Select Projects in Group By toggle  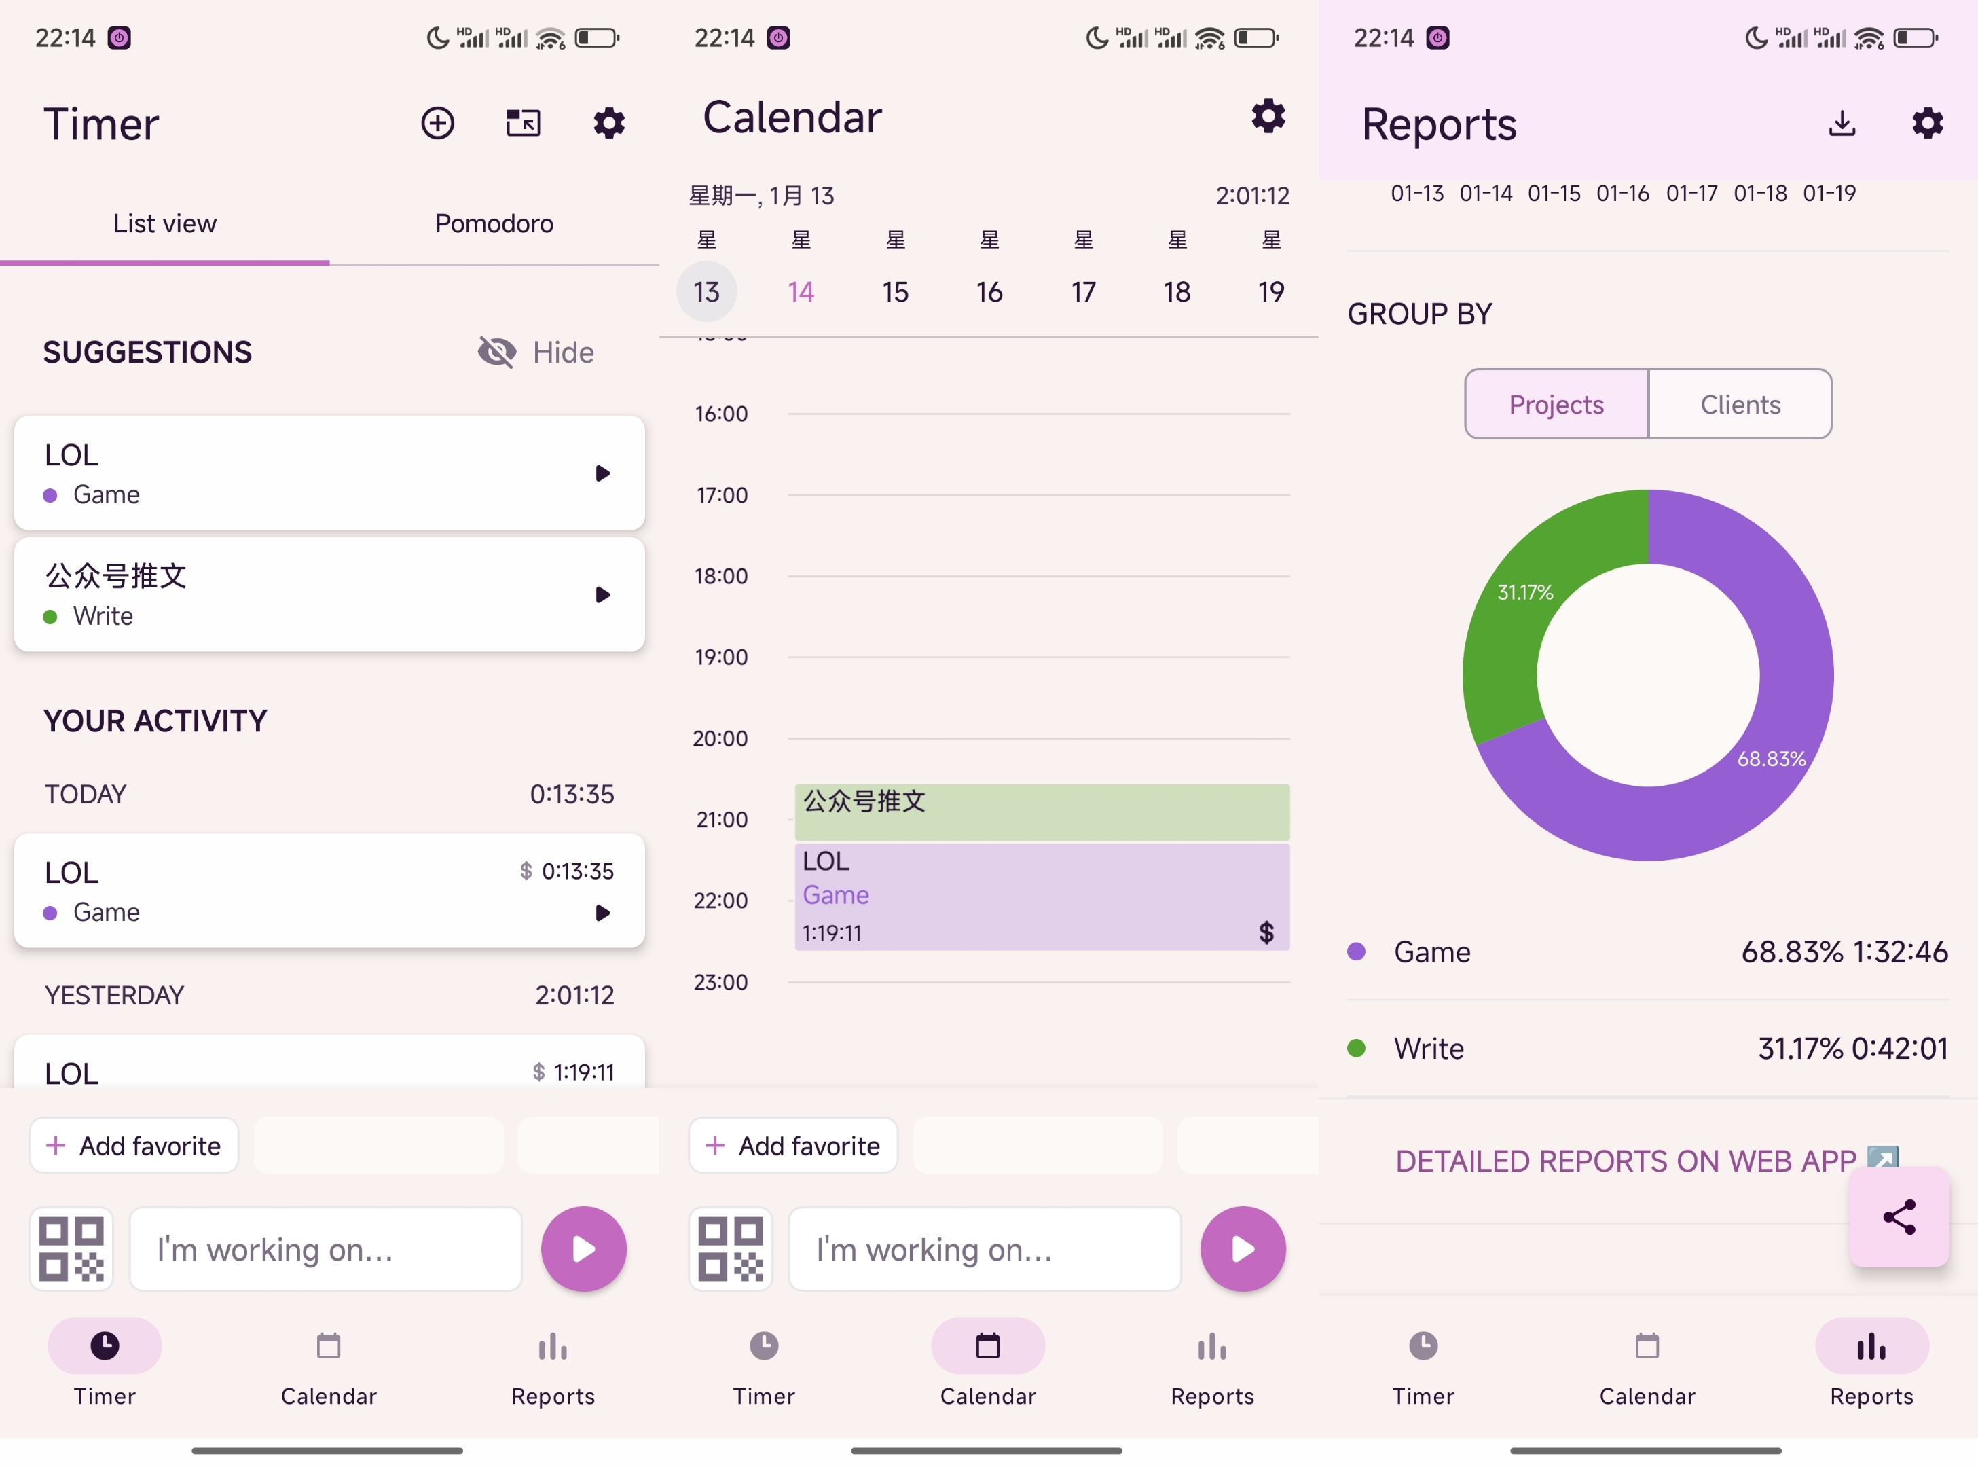tap(1556, 405)
